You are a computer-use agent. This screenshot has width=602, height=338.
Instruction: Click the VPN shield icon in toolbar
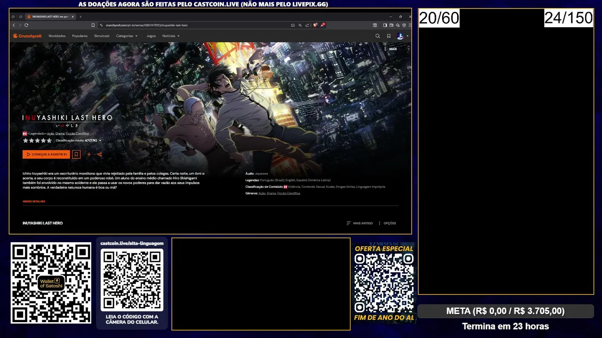click(404, 25)
